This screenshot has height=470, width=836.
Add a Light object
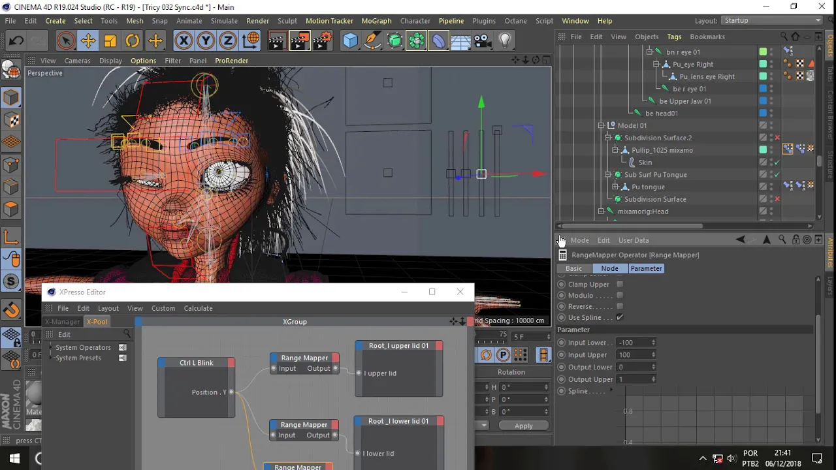pos(505,41)
